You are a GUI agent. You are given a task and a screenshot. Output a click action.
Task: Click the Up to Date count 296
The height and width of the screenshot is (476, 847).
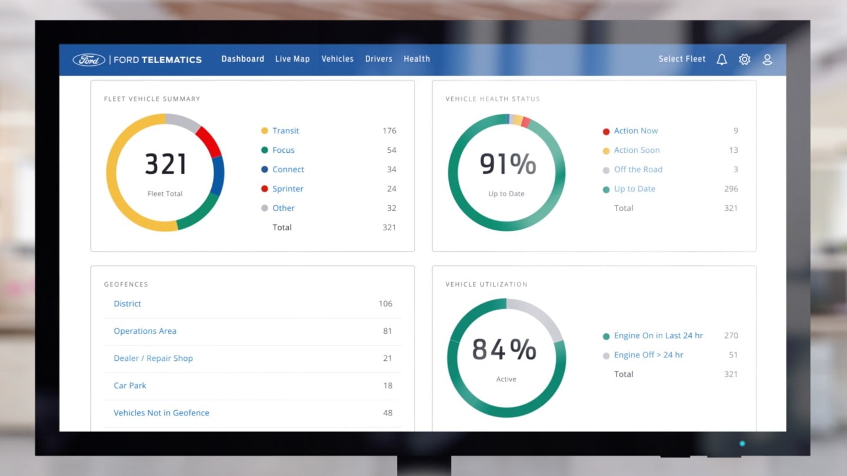[731, 189]
